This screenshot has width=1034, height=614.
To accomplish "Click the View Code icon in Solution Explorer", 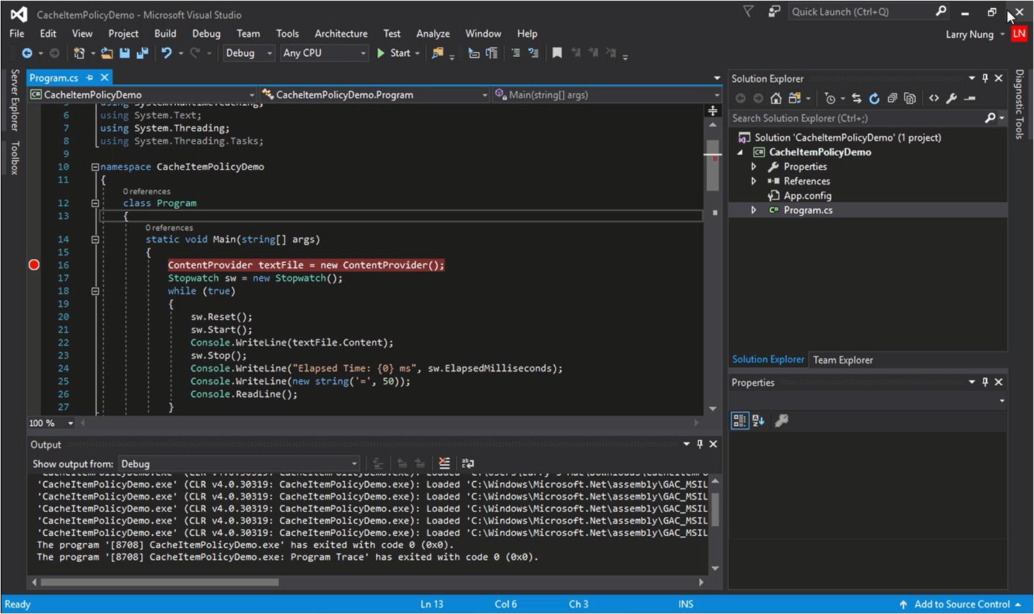I will pyautogui.click(x=934, y=99).
